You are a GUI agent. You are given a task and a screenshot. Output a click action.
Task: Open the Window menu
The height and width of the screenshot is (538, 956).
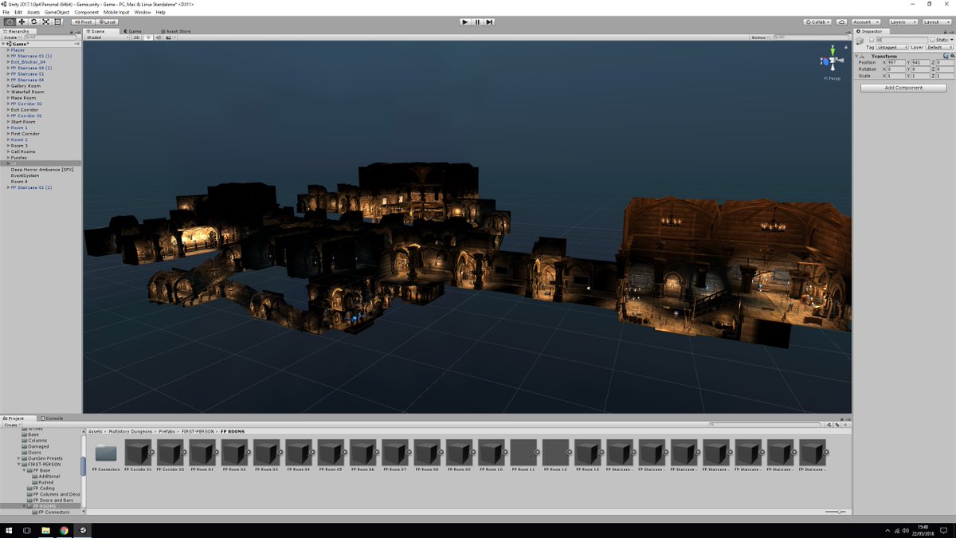pyautogui.click(x=143, y=13)
